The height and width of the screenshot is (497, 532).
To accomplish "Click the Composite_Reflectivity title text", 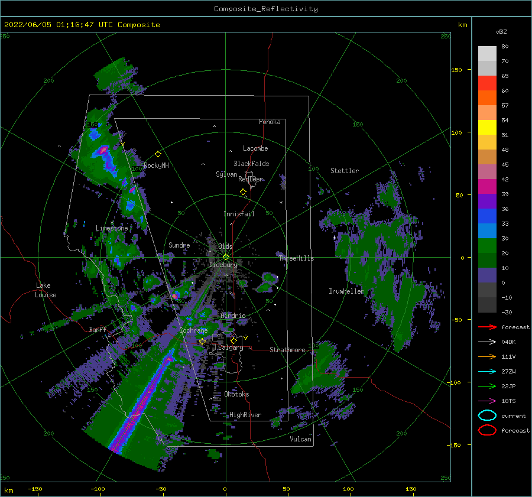I will 266,9.
